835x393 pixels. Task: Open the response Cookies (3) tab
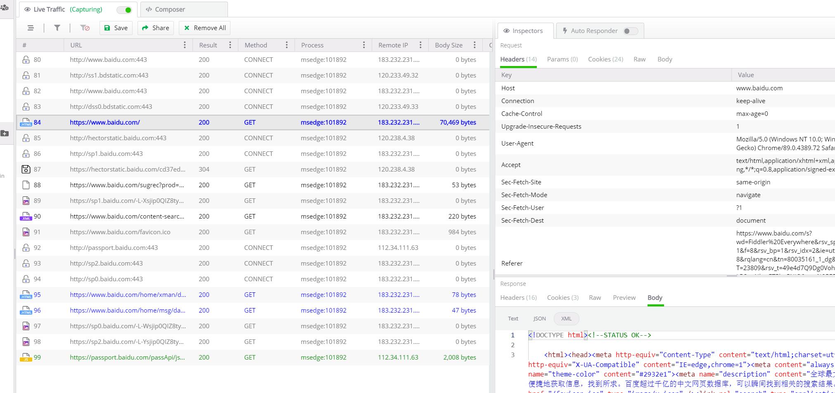(x=563, y=298)
